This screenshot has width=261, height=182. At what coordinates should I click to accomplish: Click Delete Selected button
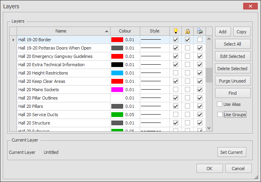[233, 69]
